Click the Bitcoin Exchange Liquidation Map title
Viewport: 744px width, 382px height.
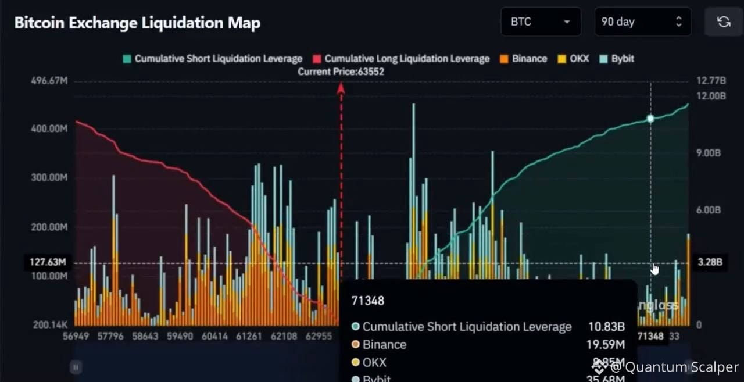tap(137, 23)
